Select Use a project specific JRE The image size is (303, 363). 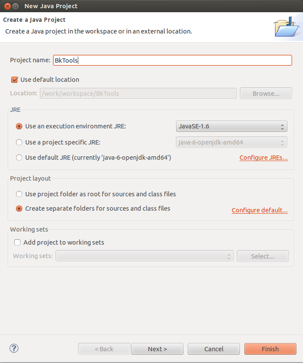pos(19,142)
